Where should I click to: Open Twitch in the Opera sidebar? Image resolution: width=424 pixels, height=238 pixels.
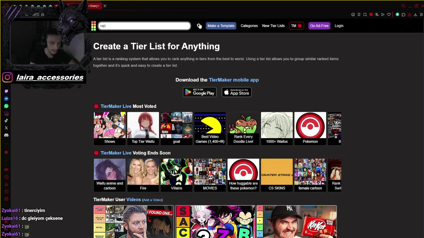pos(6,91)
